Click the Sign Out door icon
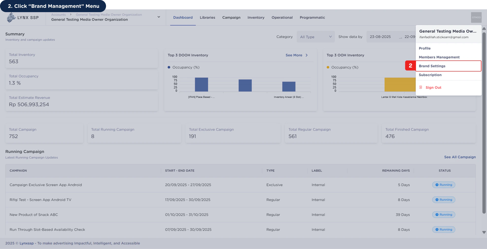Viewport: 487px width, 249px height. [x=421, y=87]
